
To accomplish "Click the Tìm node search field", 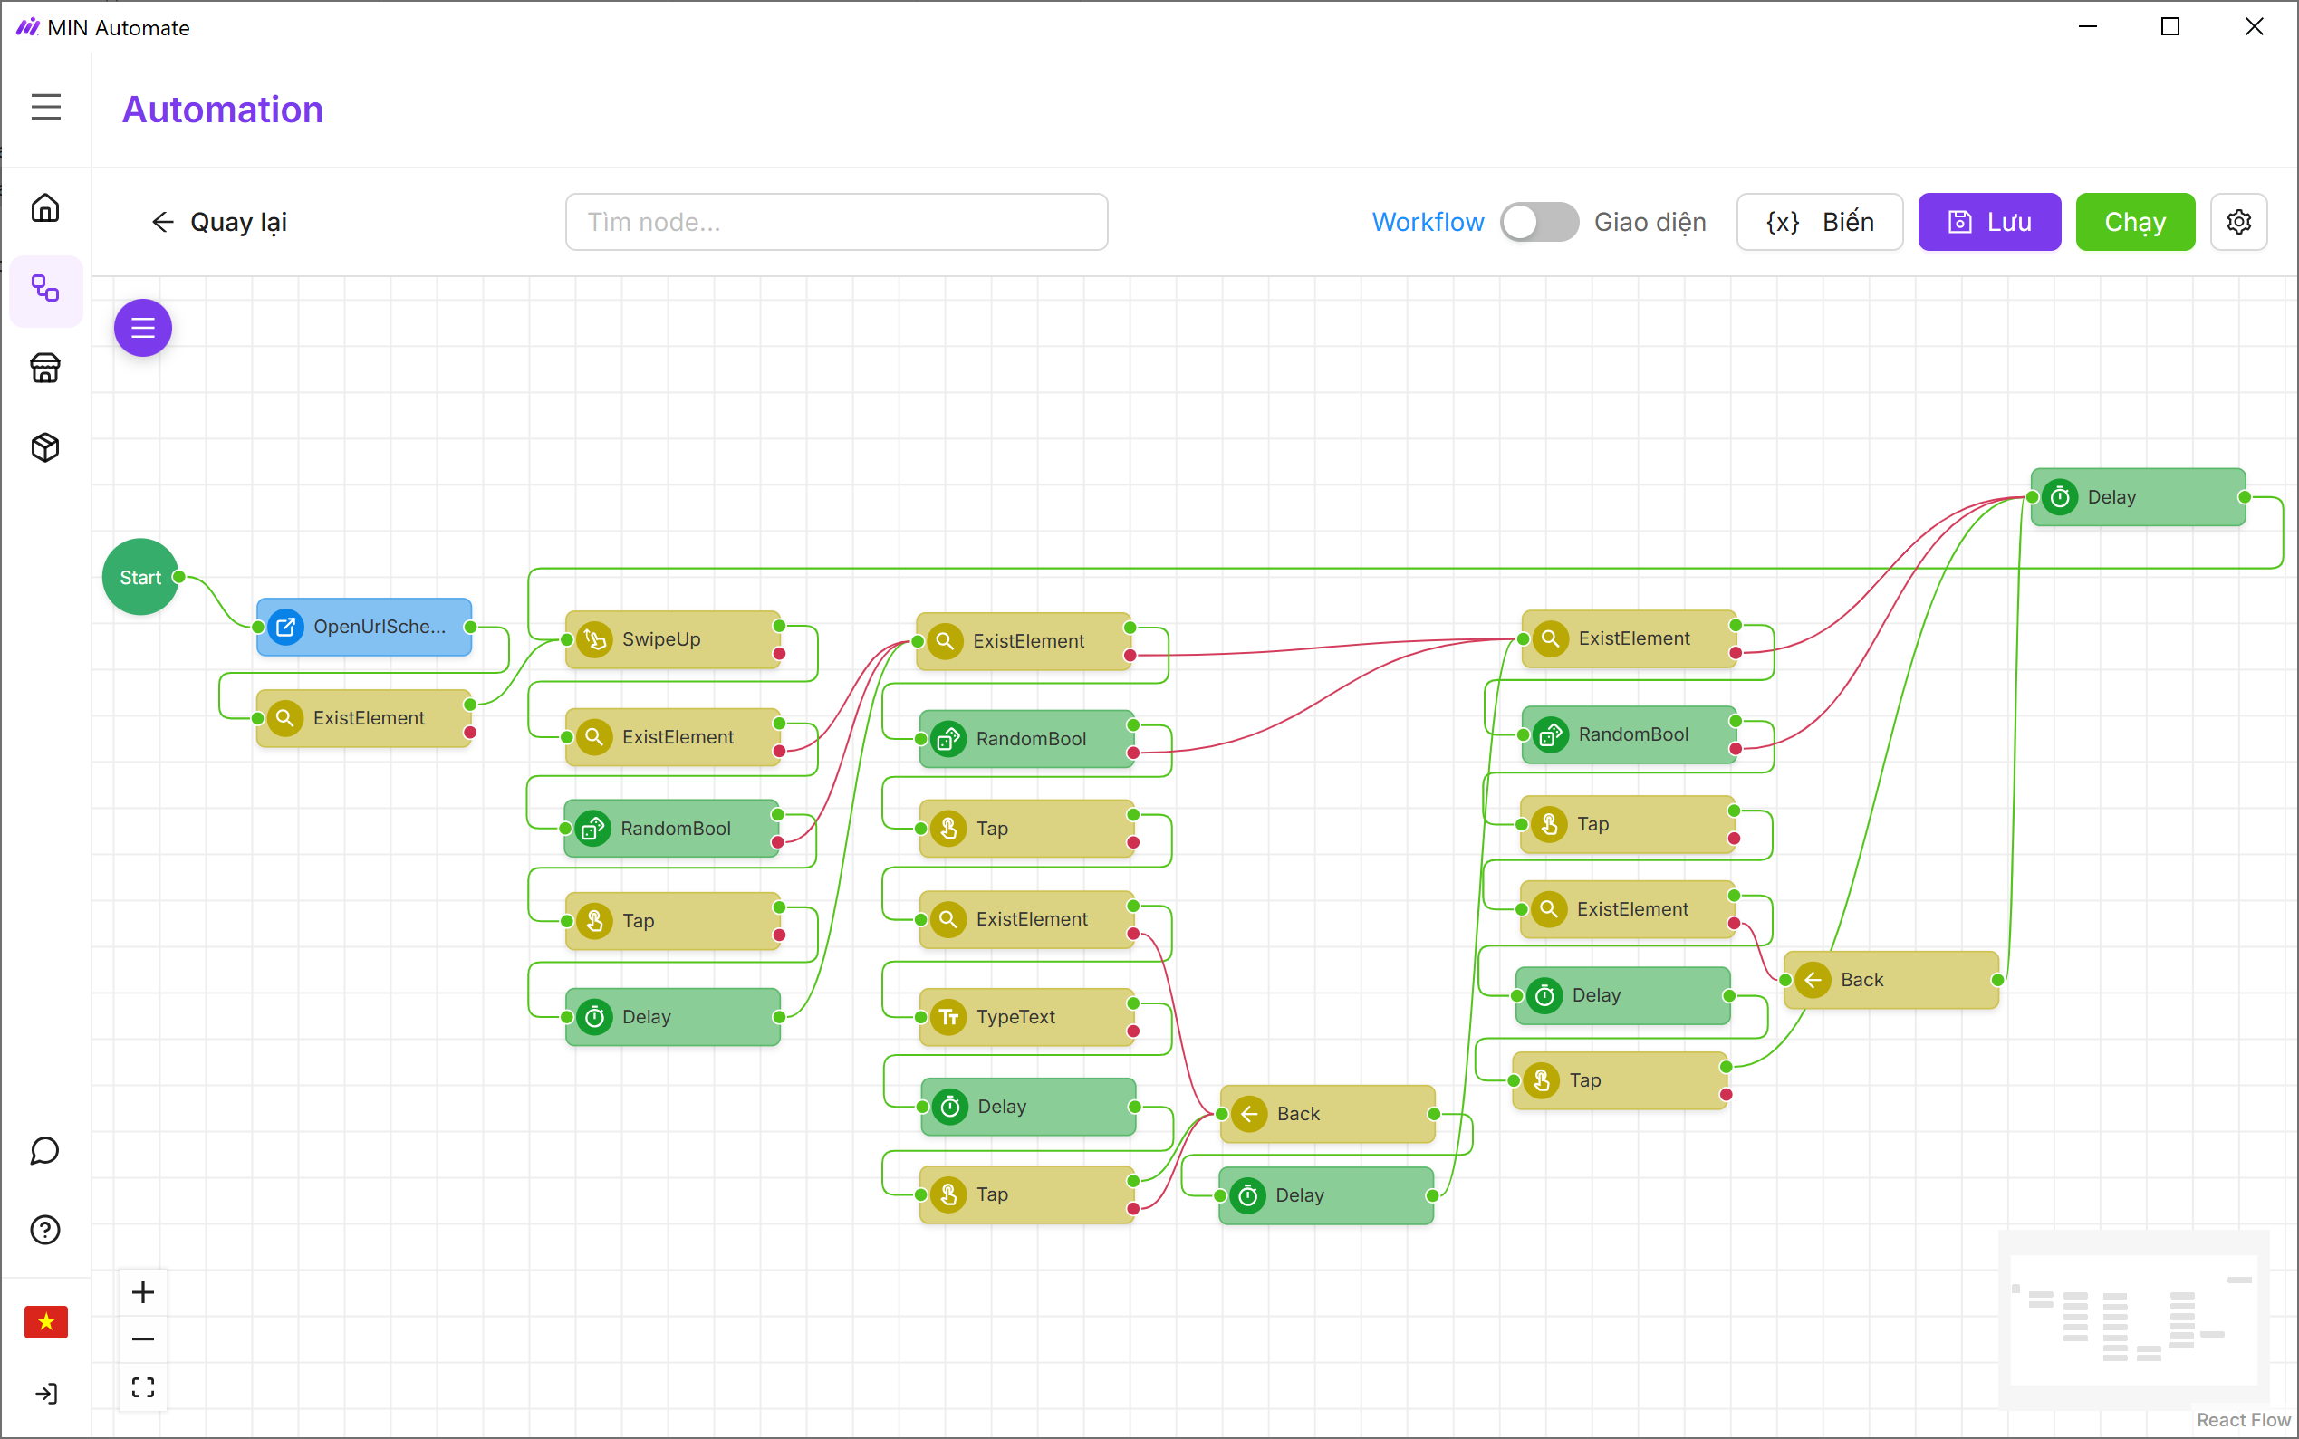I will pyautogui.click(x=836, y=222).
